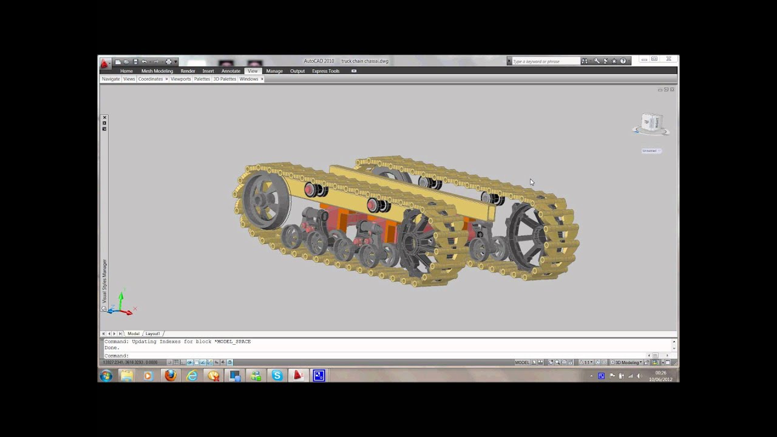
Task: Open the Manage ribbon tab
Action: [x=274, y=71]
